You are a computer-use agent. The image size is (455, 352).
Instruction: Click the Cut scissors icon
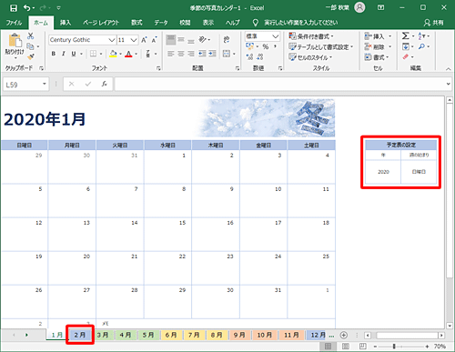point(30,36)
